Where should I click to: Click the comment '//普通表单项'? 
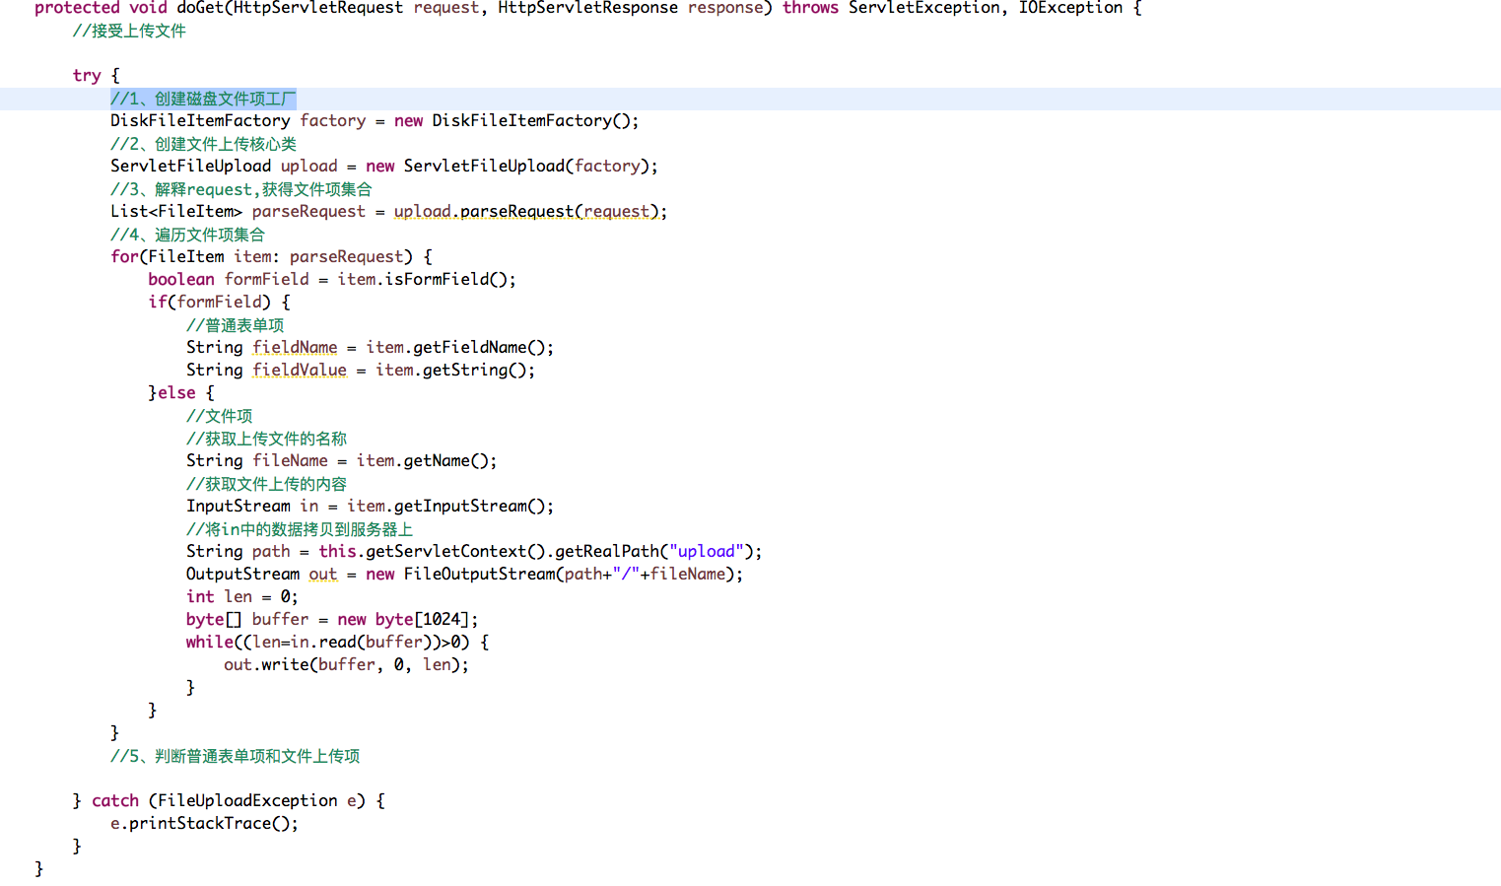(x=235, y=325)
